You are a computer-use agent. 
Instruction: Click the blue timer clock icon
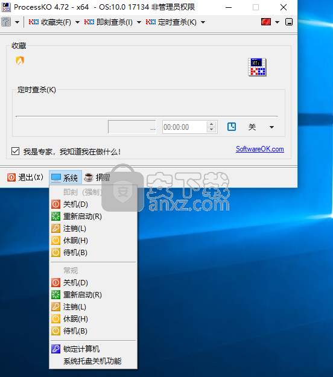click(232, 127)
